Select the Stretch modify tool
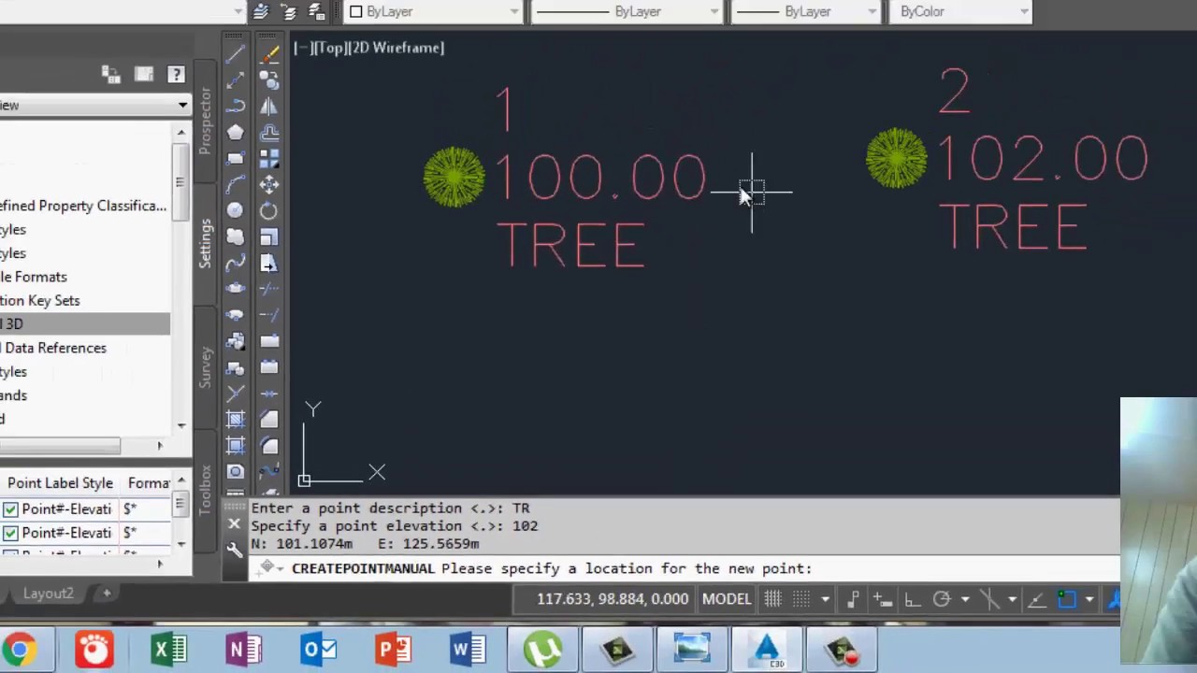The width and height of the screenshot is (1197, 673). coord(269,264)
